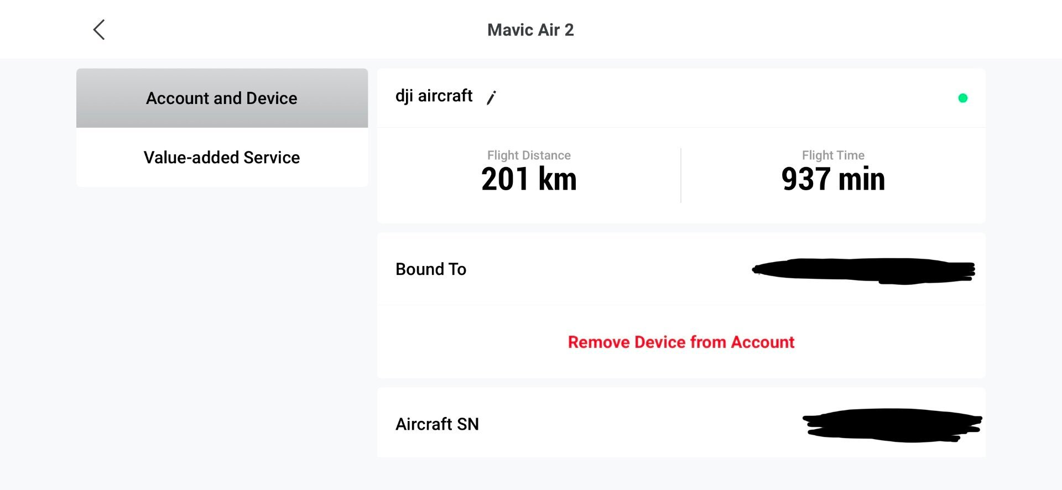Click the Flight Distance label

[x=529, y=155]
